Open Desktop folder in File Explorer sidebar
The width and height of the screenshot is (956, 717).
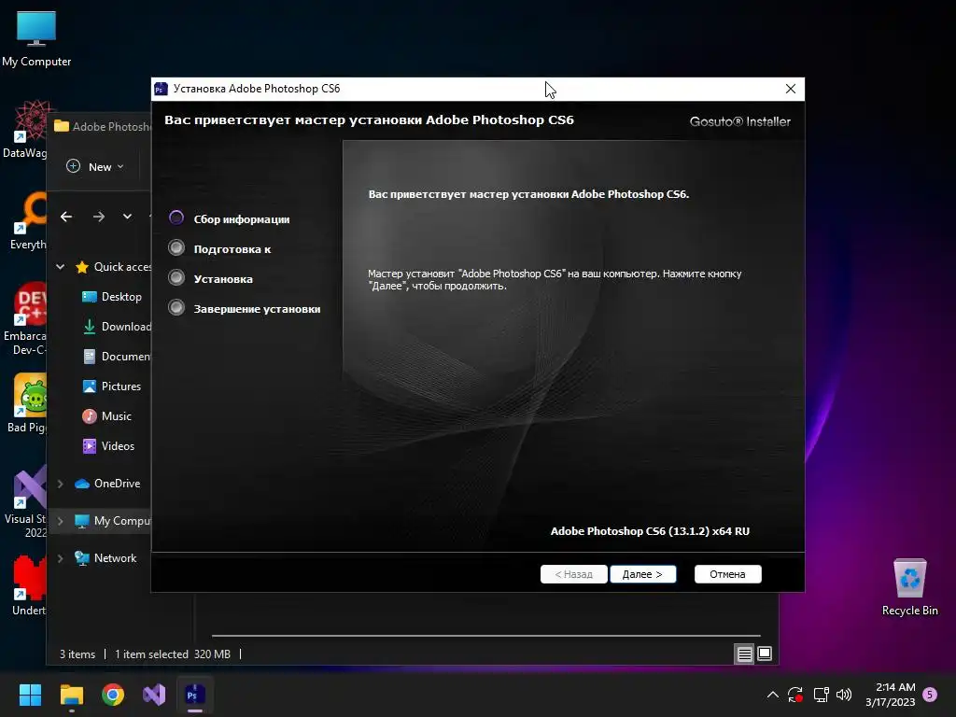[112, 296]
